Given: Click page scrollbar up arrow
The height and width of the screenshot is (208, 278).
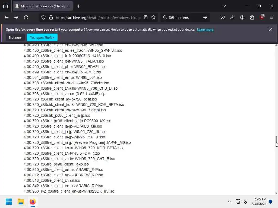Looking at the screenshot, I should (276, 45).
